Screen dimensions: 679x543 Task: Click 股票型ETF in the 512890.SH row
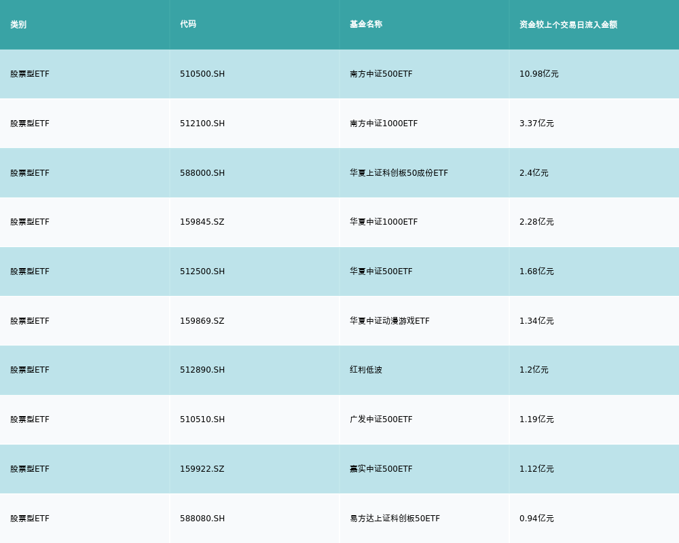(30, 370)
